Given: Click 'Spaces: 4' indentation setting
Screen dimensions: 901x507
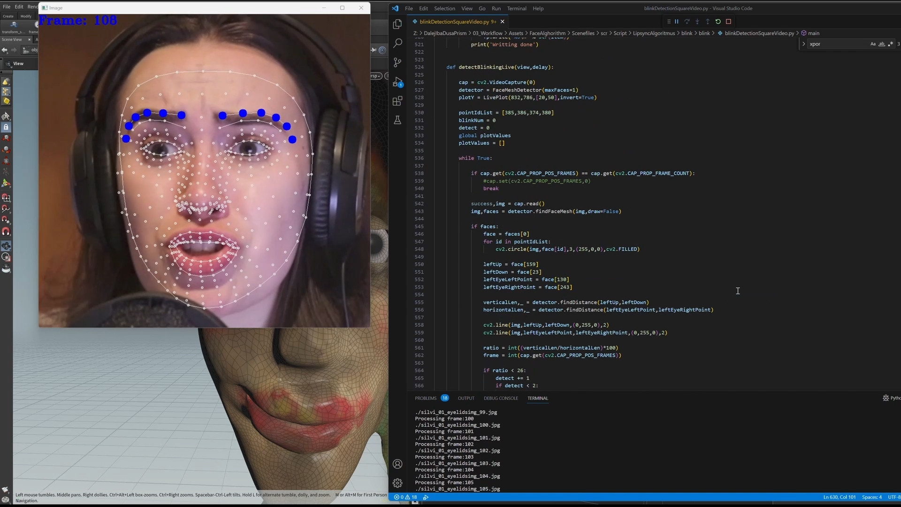Looking at the screenshot, I should click(x=872, y=497).
